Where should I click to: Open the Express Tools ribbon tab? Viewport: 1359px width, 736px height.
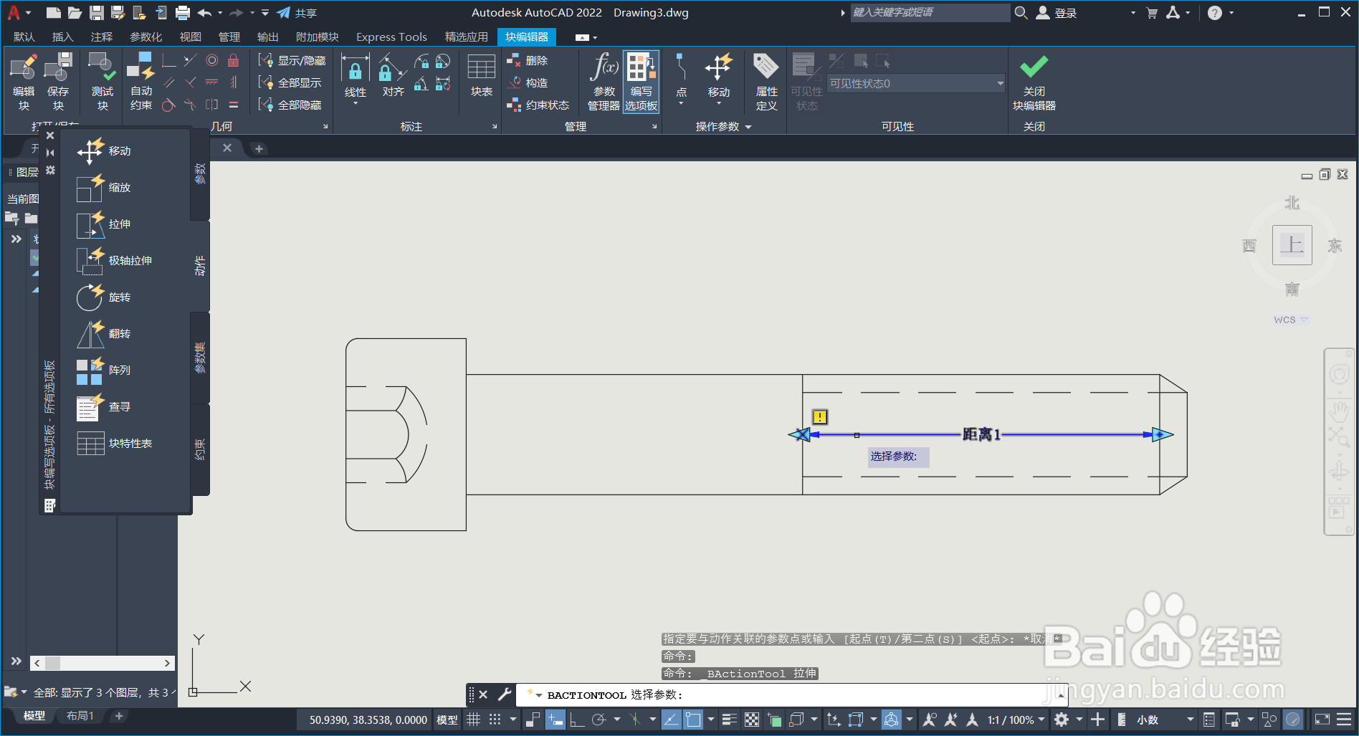(x=391, y=37)
